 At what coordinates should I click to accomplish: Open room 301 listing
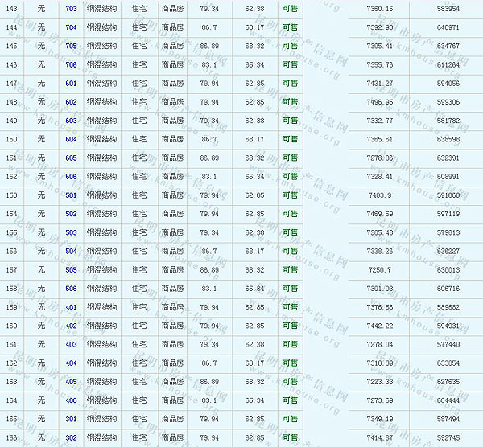pyautogui.click(x=71, y=419)
